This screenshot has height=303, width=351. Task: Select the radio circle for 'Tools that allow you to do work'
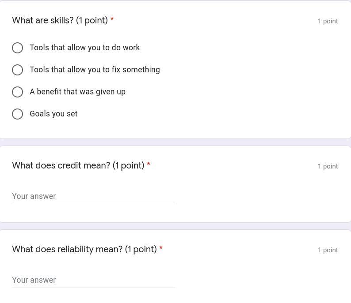pyautogui.click(x=17, y=48)
